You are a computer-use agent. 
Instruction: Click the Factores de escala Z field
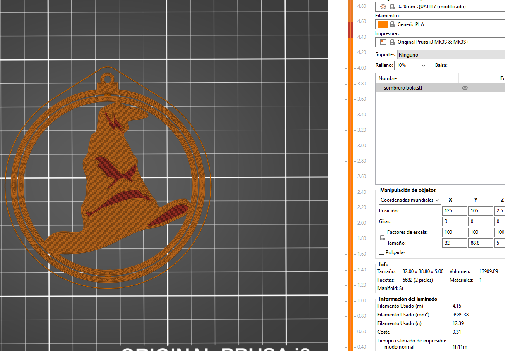(500, 232)
